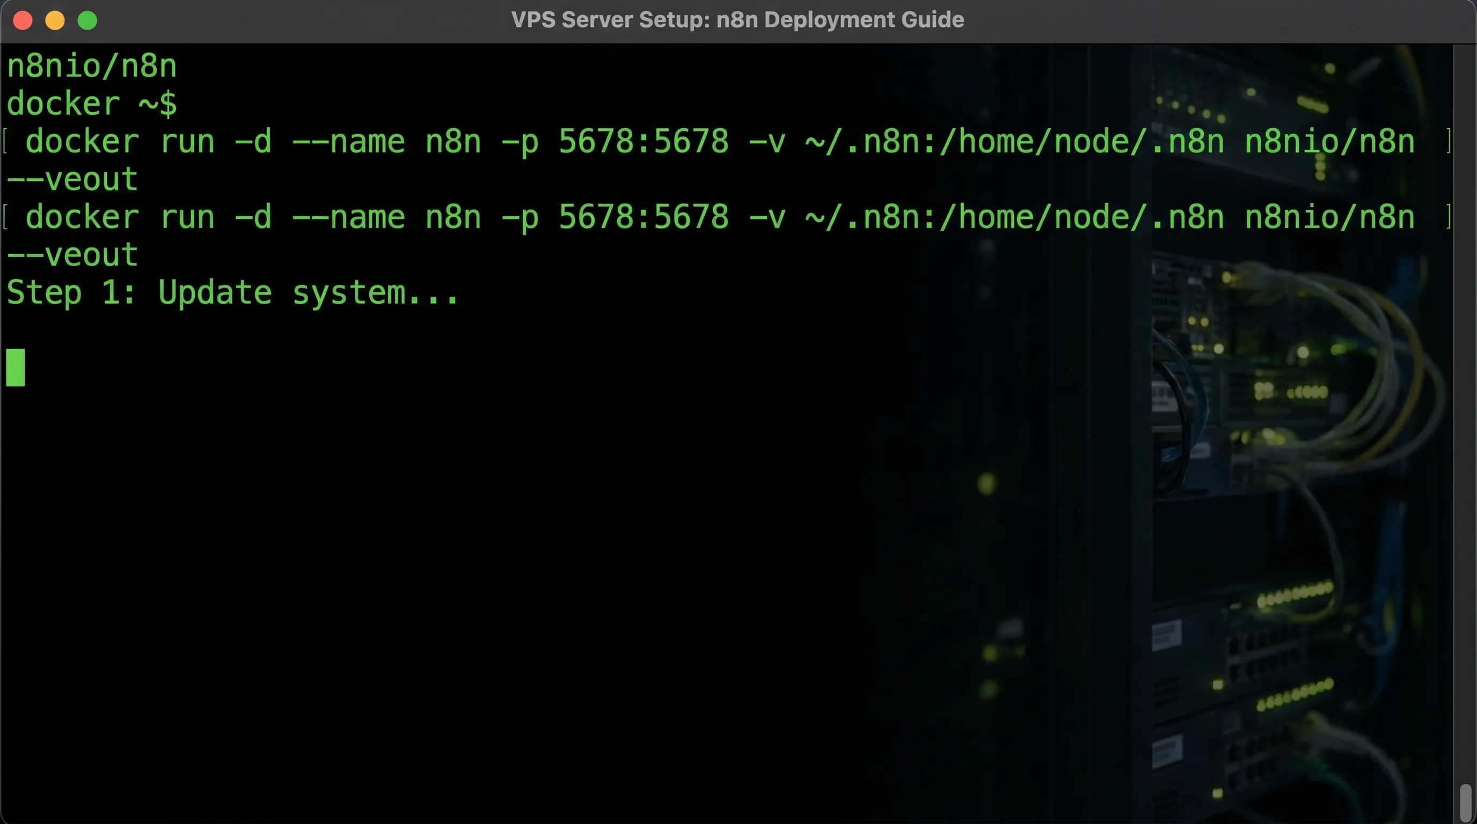The width and height of the screenshot is (1477, 824).
Task: Click the green block cursor
Action: click(16, 368)
